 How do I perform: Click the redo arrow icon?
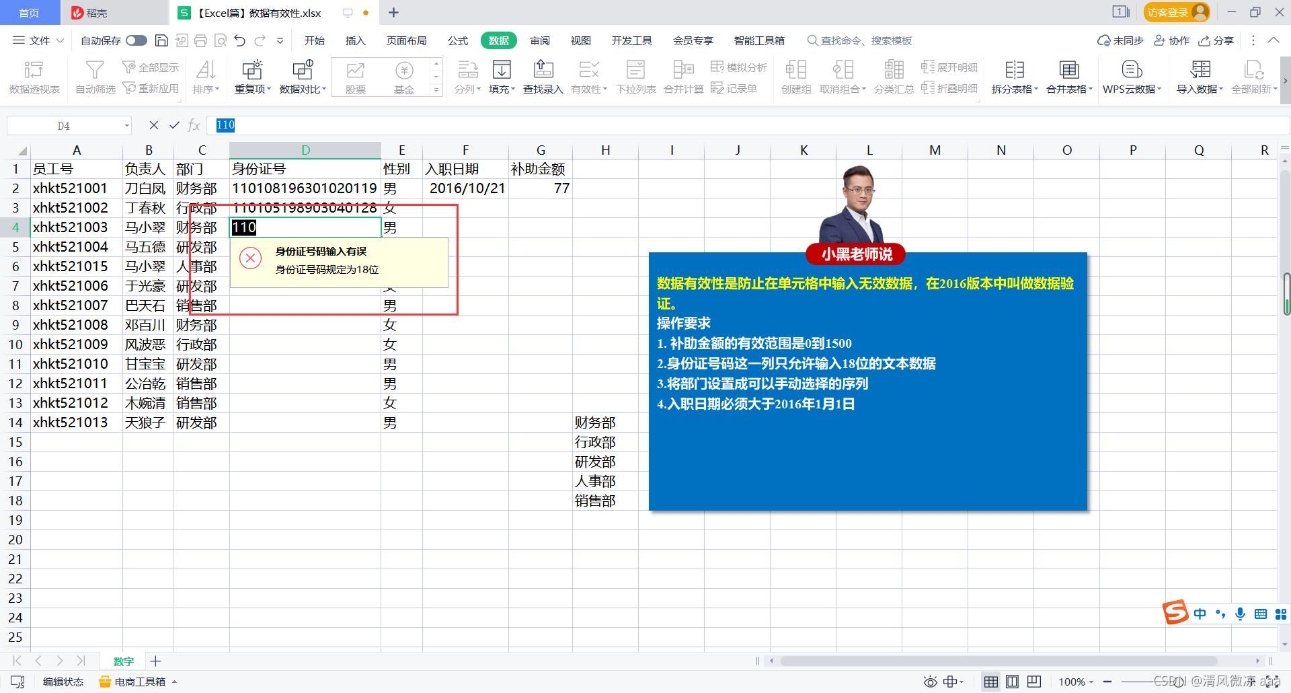[x=260, y=40]
